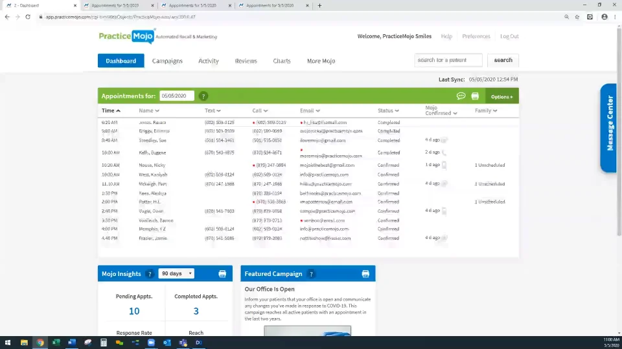Open the appointment messaging chat bubble icon
Image resolution: width=622 pixels, height=349 pixels.
461,96
